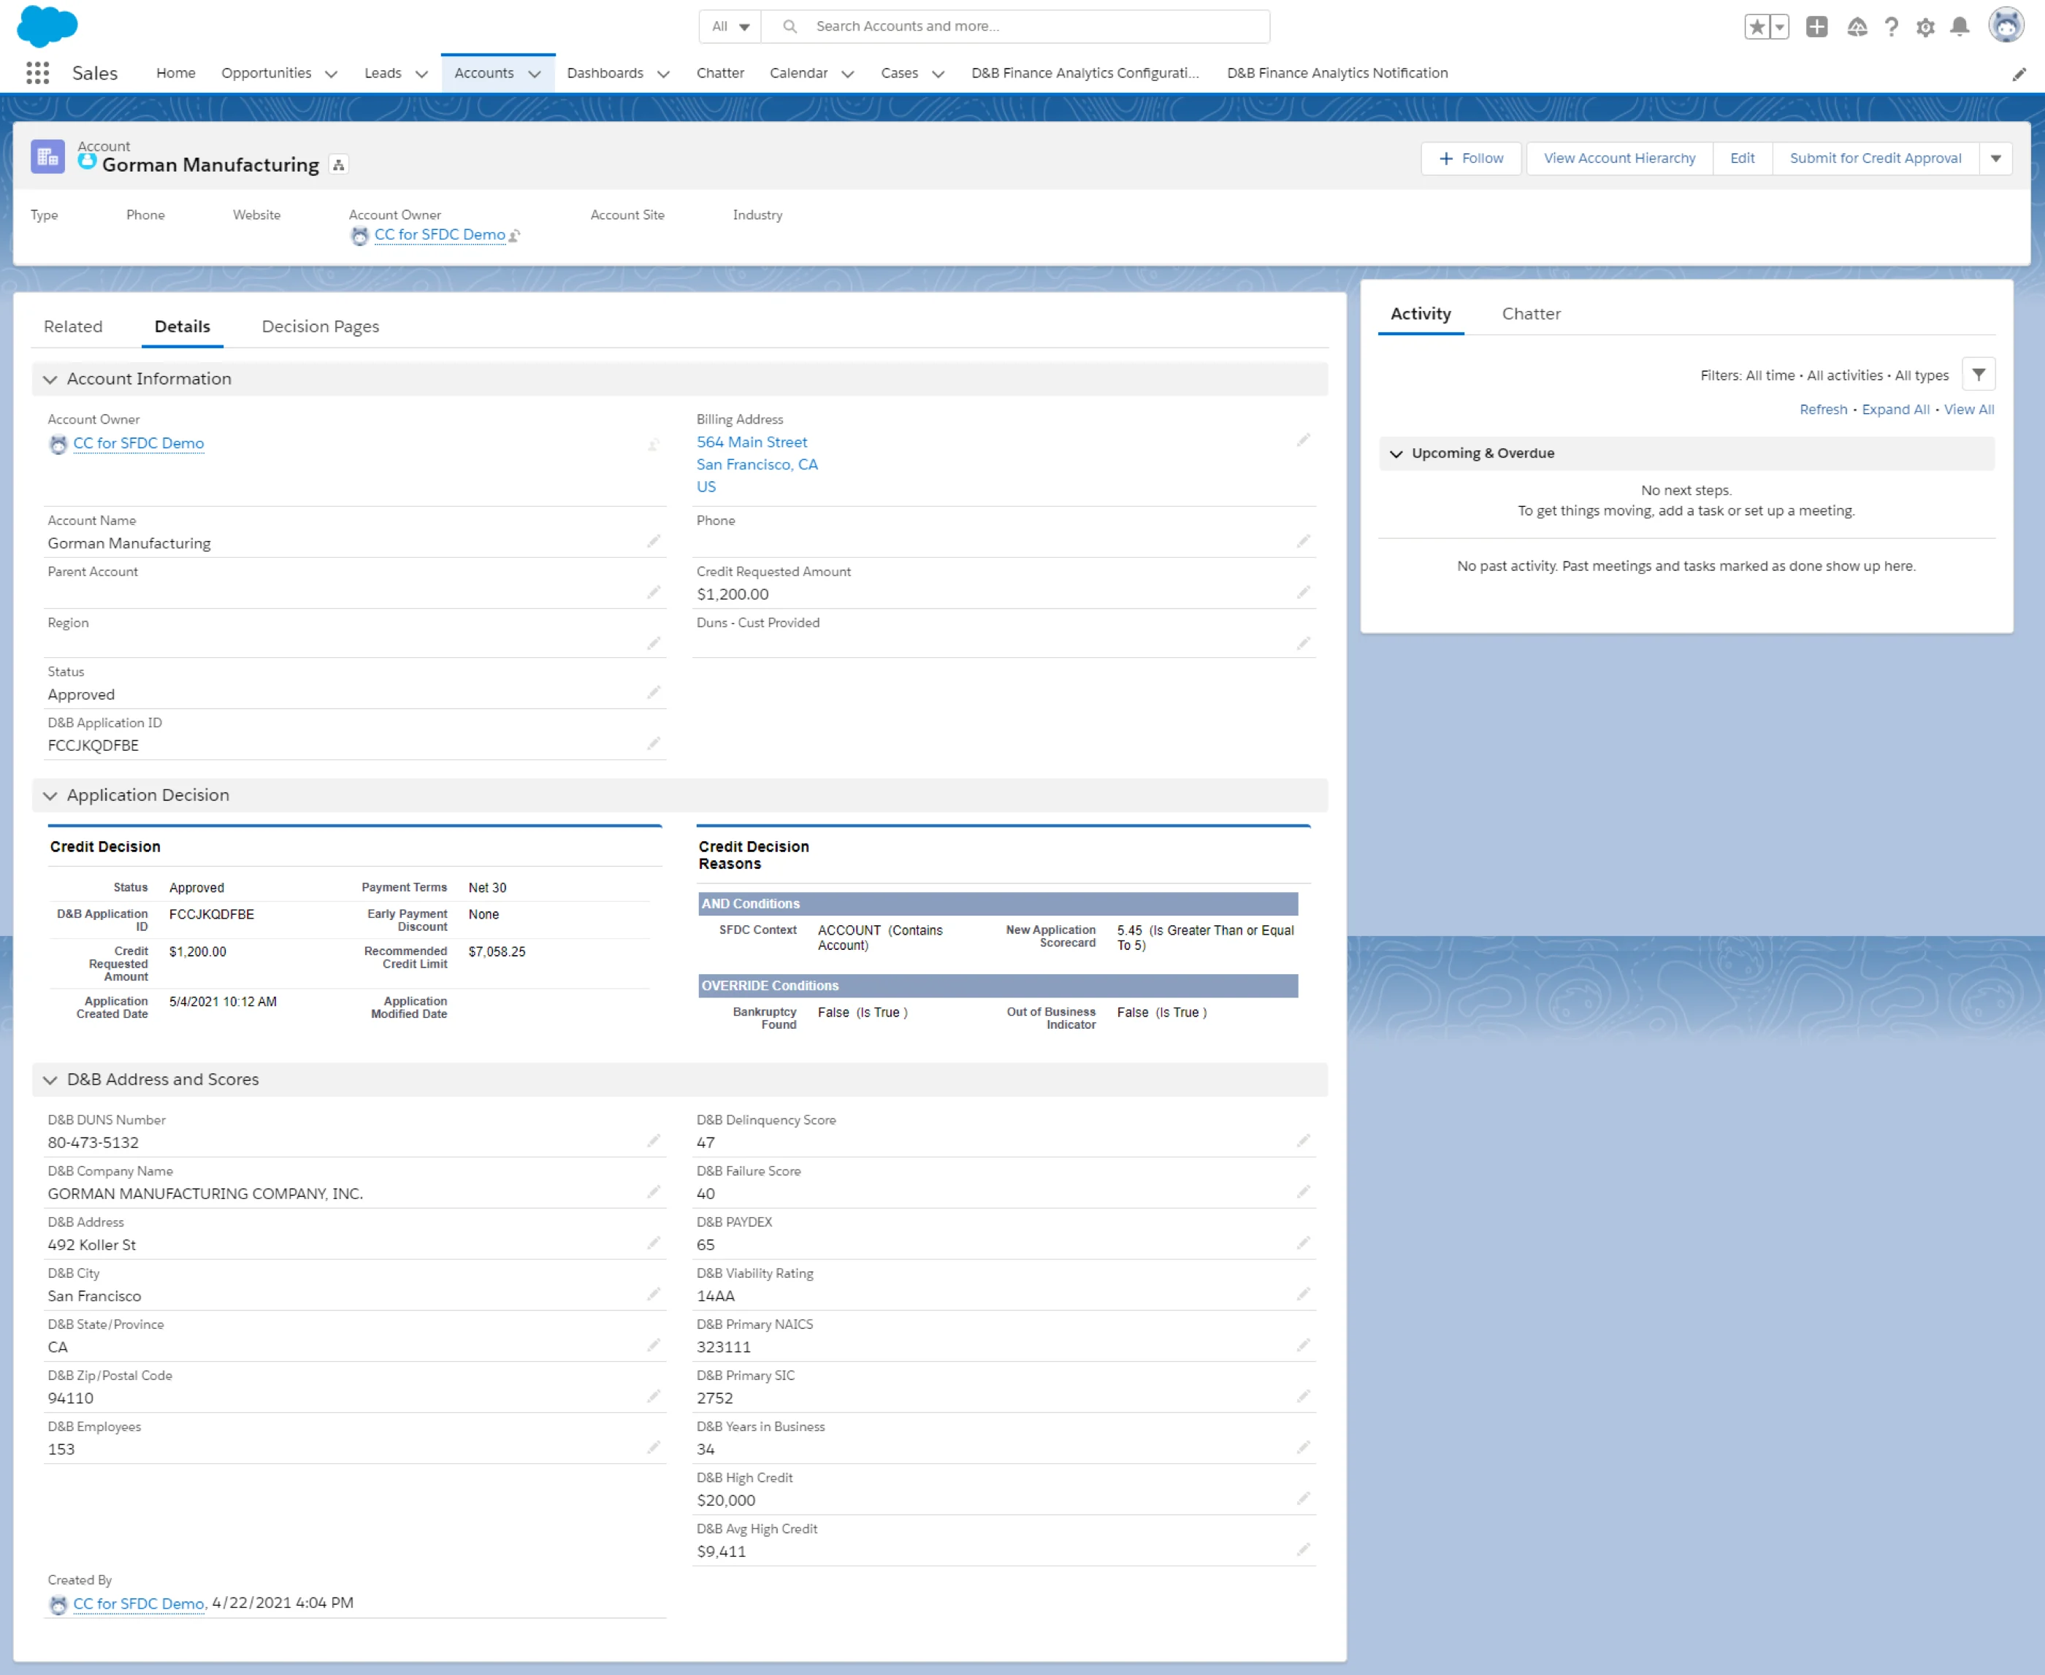Click the Recommended Credit Limit value $7,058.25

pyautogui.click(x=497, y=951)
